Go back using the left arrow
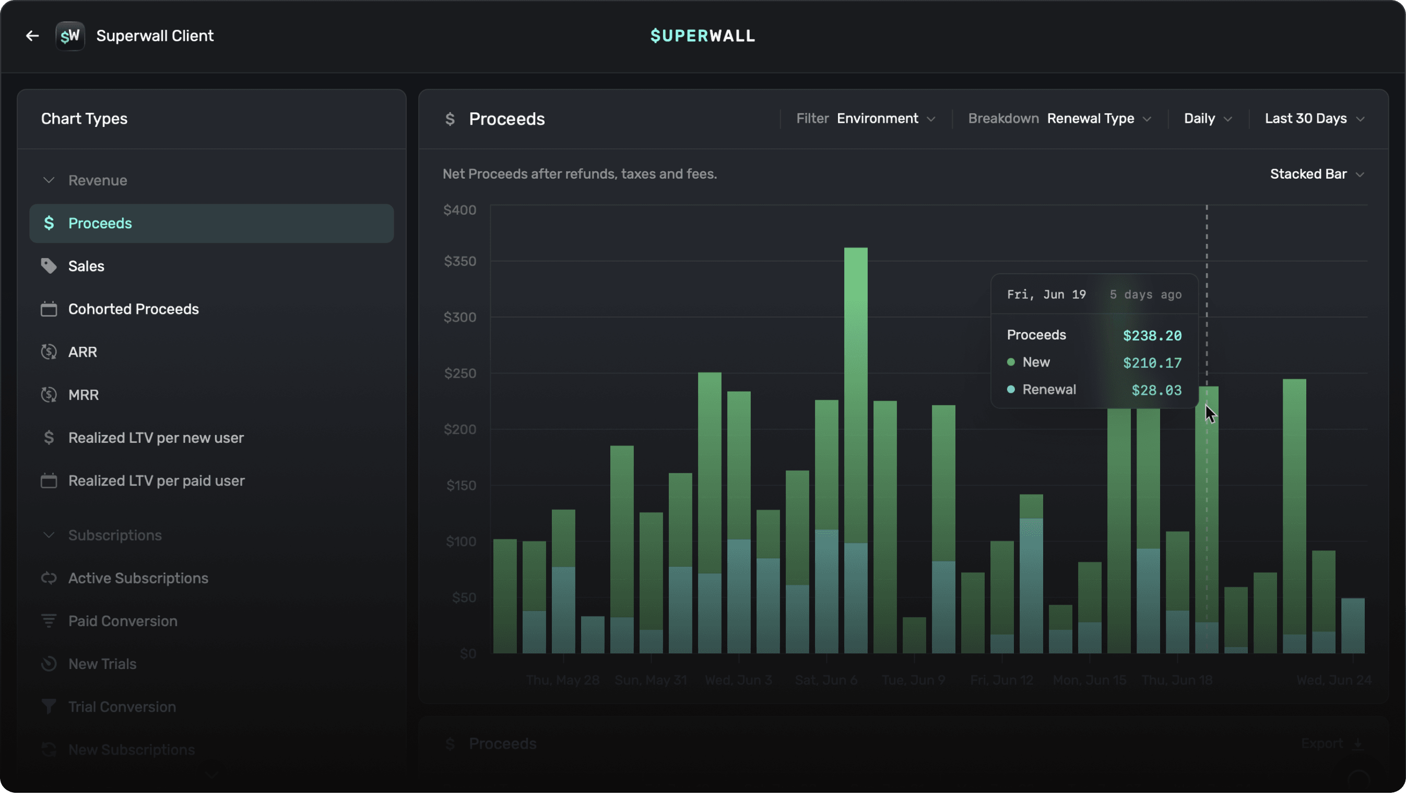Viewport: 1406px width, 809px height. tap(32, 36)
